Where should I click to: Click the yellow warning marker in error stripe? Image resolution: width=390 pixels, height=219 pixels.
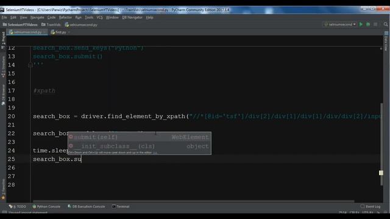tap(381, 173)
